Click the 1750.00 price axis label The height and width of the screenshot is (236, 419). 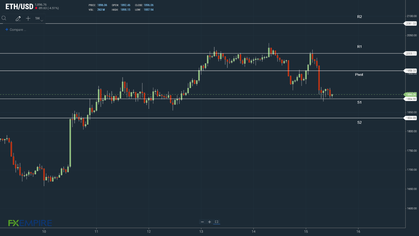point(412,151)
